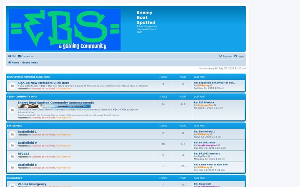Open Enemy Boat Spotted Community Announcements forum
300x187 pixels.
pos(56,103)
